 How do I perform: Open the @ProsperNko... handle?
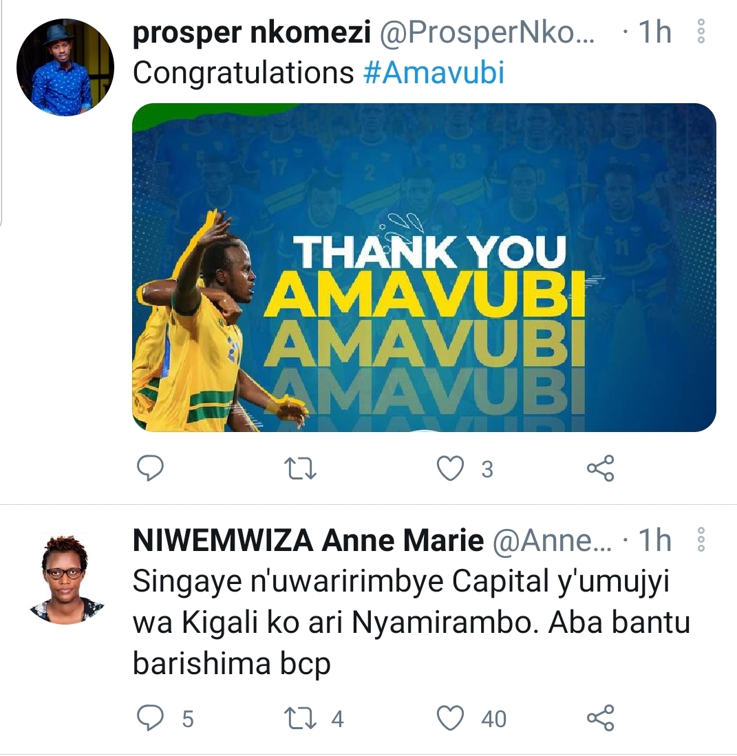pyautogui.click(x=488, y=33)
